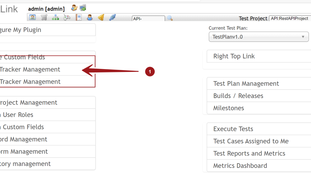Screen dimensions: 311x178
Task: Expand the Current Test Plan dropdown
Action: (x=258, y=37)
